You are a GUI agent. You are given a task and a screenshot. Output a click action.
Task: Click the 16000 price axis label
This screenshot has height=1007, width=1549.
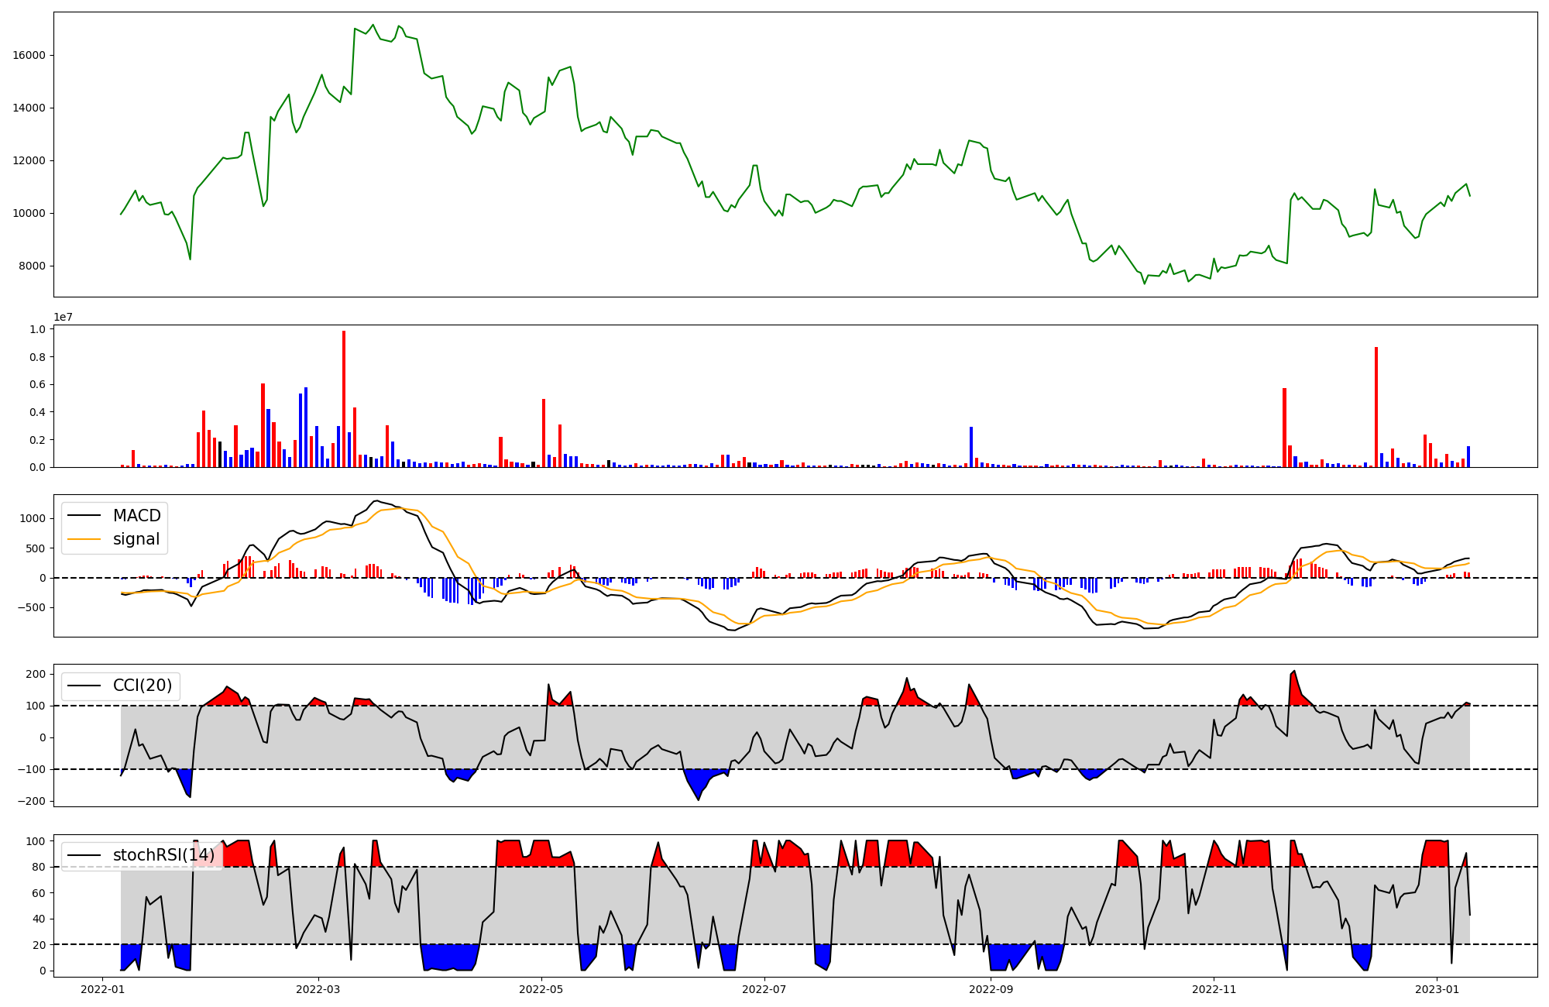(x=29, y=56)
